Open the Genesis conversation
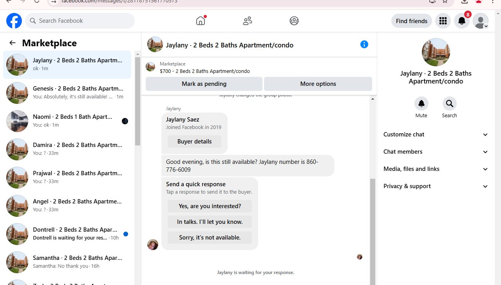Viewport: 501px width, 285px height. (x=67, y=93)
